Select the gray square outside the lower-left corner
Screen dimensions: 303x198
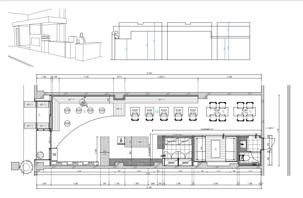tap(15, 166)
